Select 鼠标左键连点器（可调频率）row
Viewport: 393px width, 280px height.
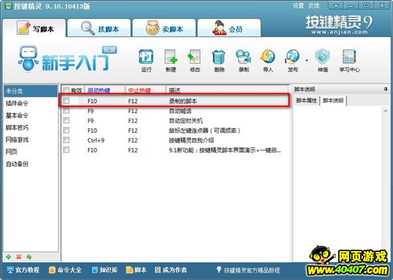(x=204, y=130)
